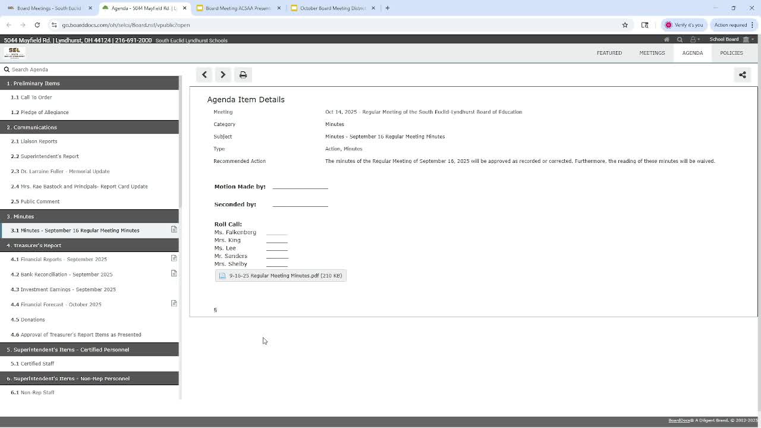
Task: Open the POLICIES tab
Action: (x=731, y=53)
